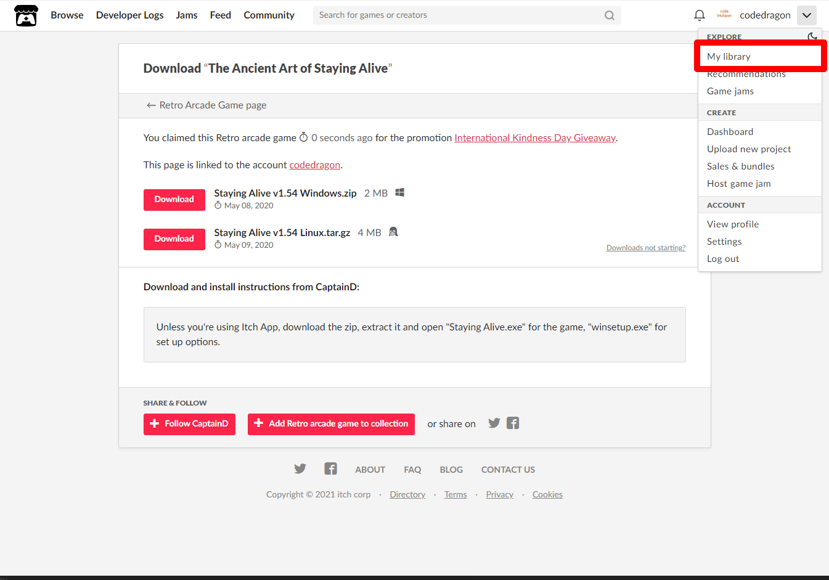Toggle dark mode moon icon
829x580 pixels.
(812, 36)
